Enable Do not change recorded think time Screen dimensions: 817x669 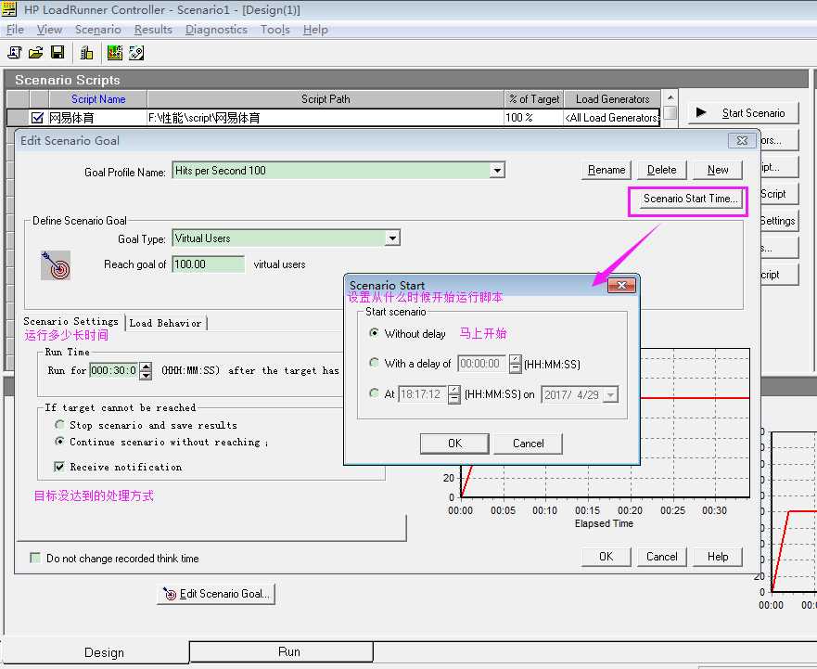[35, 558]
